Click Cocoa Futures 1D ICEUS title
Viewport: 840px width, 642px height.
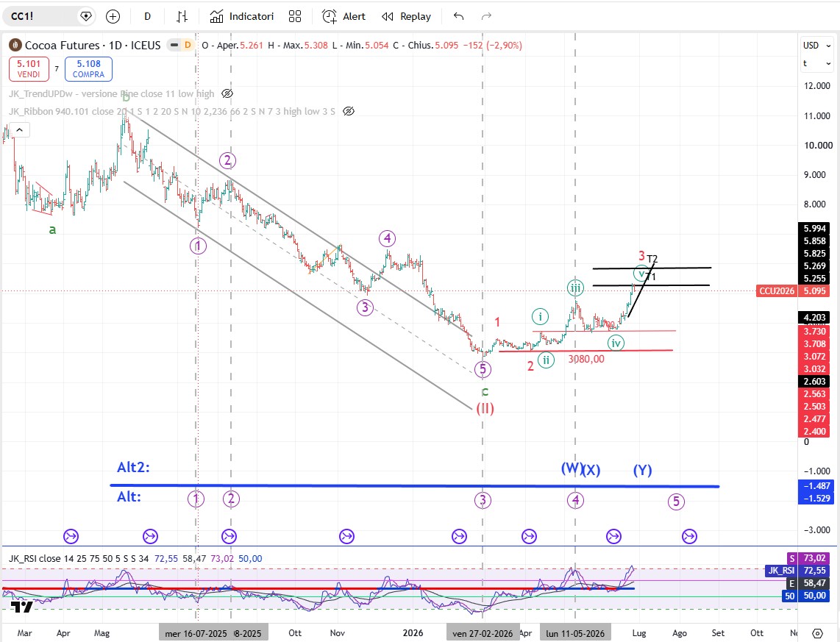[x=92, y=46]
